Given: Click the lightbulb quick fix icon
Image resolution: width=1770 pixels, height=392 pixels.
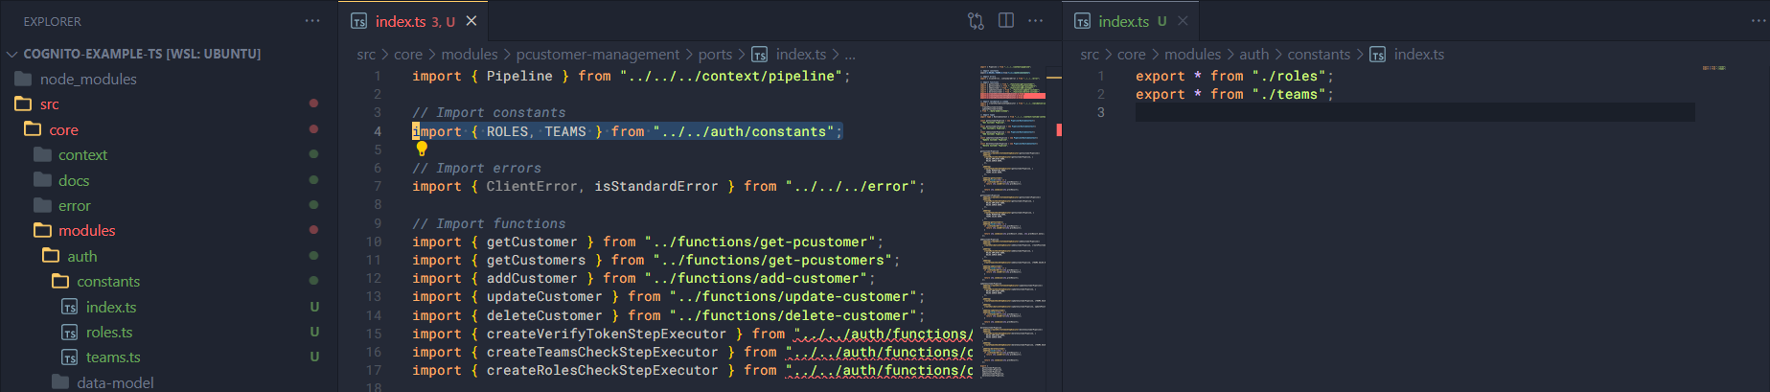Looking at the screenshot, I should pos(422,149).
